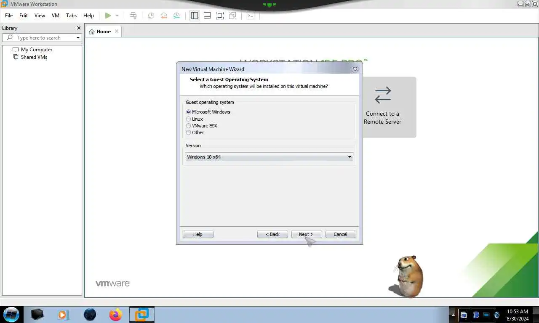The width and height of the screenshot is (539, 323).
Task: Click the black folder taskbar icon
Action: [37, 314]
